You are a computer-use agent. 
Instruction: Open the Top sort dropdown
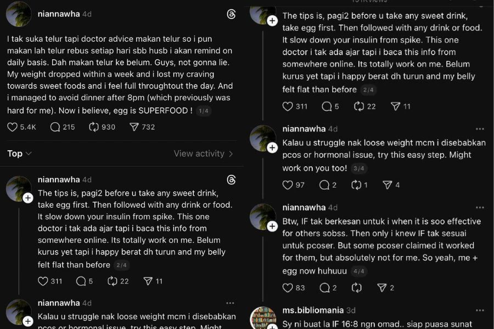[x=19, y=154]
